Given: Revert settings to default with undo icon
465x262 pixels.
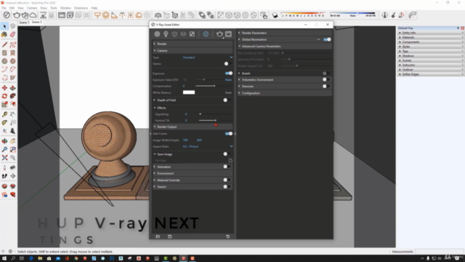Looking at the screenshot, I should (x=227, y=237).
